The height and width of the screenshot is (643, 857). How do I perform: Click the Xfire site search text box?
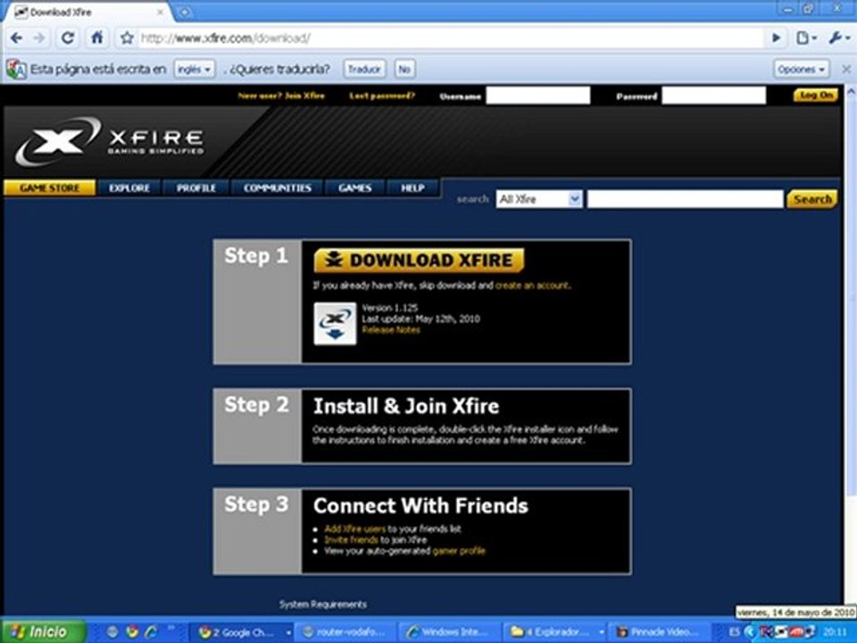(685, 199)
